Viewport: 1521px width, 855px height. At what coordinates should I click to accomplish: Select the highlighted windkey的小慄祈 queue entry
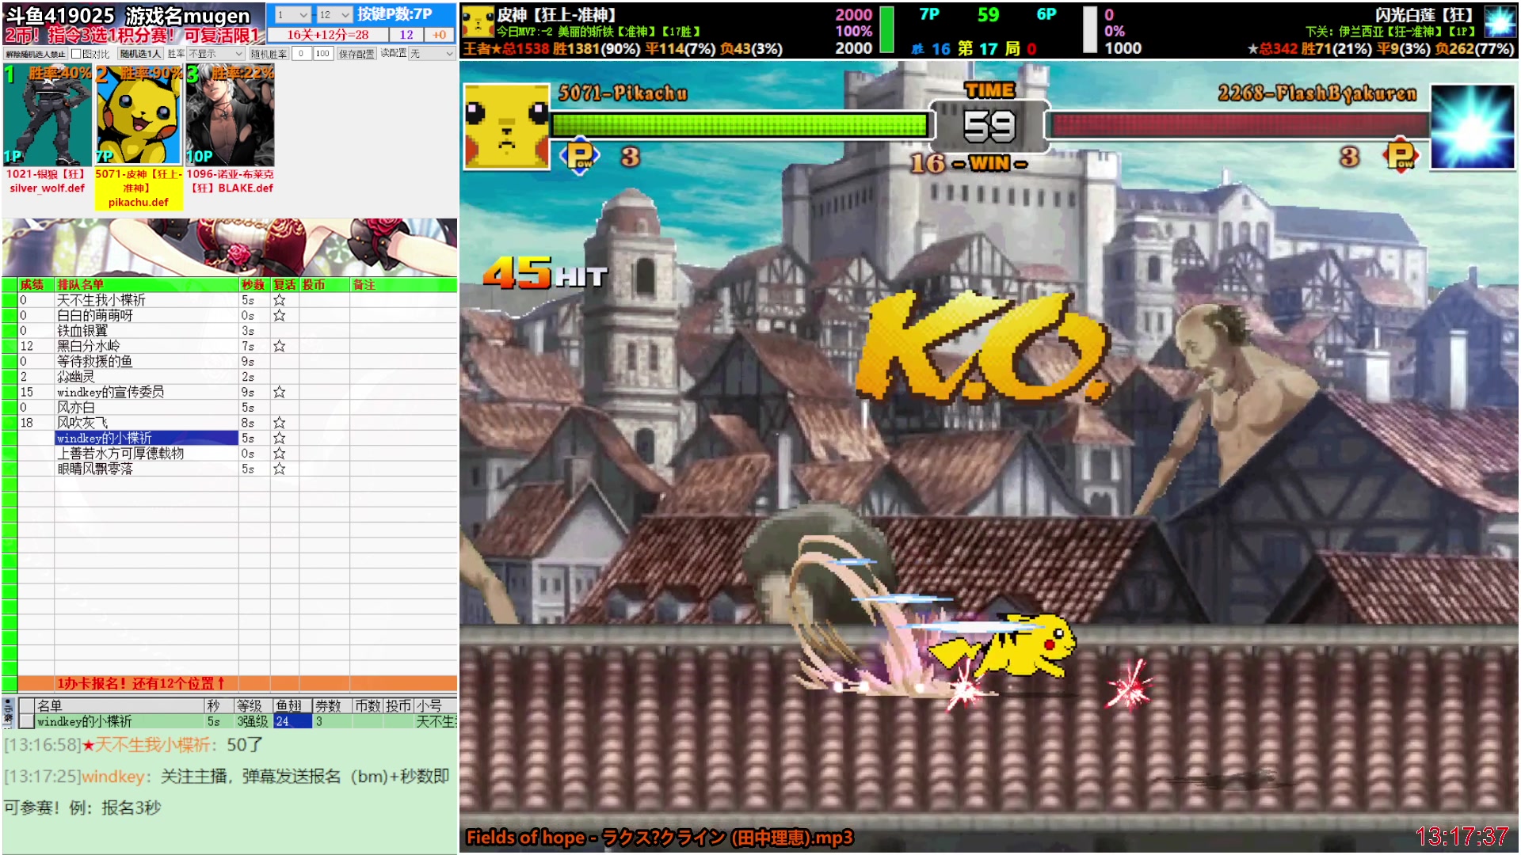[147, 438]
